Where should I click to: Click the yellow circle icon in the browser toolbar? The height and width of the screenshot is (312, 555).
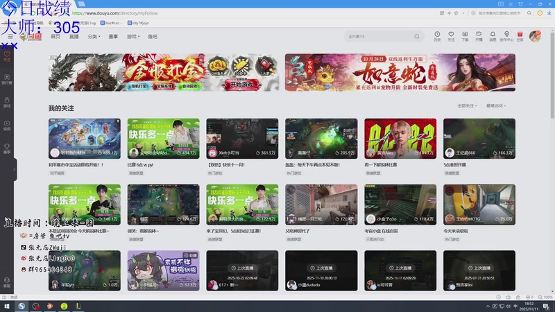[x=540, y=13]
